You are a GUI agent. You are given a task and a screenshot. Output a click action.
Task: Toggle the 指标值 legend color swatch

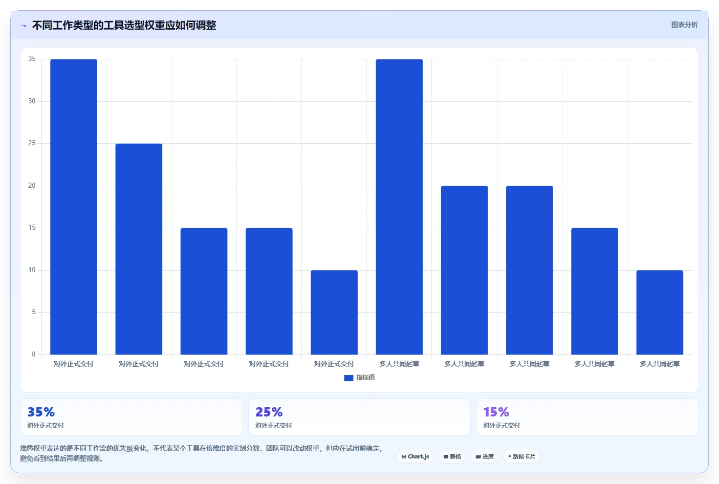point(348,378)
